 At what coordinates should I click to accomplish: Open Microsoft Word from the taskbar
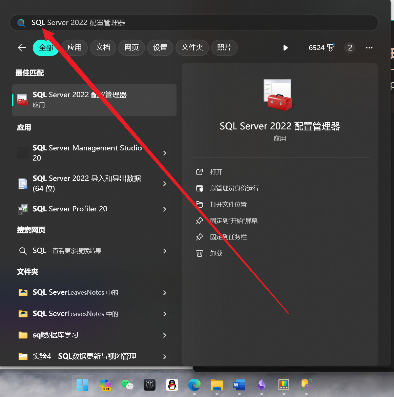(x=239, y=385)
